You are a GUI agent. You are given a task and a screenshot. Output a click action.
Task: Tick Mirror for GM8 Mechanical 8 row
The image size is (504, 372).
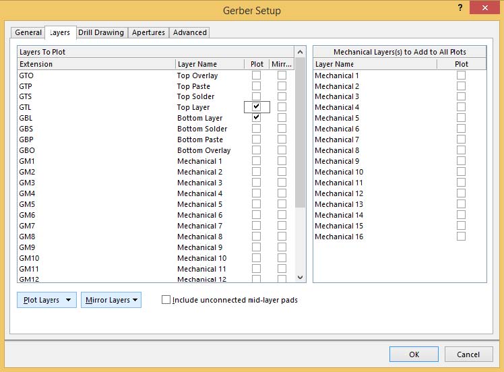point(282,237)
